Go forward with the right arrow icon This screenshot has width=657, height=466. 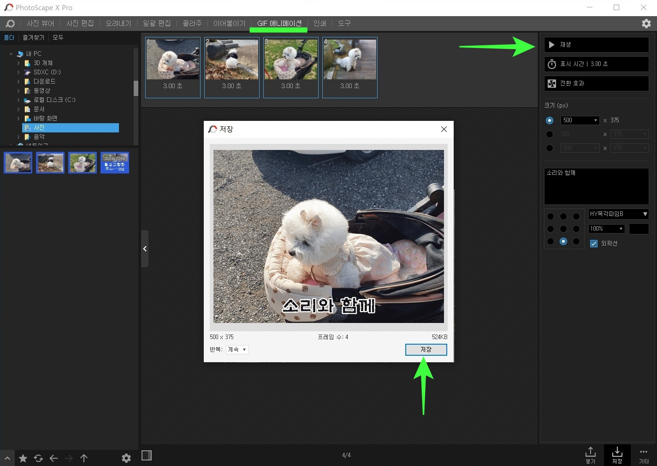[x=69, y=458]
